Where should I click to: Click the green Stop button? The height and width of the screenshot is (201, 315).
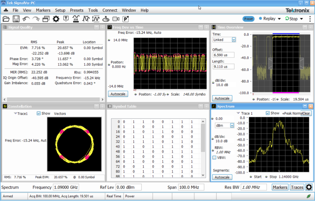[x=291, y=18]
